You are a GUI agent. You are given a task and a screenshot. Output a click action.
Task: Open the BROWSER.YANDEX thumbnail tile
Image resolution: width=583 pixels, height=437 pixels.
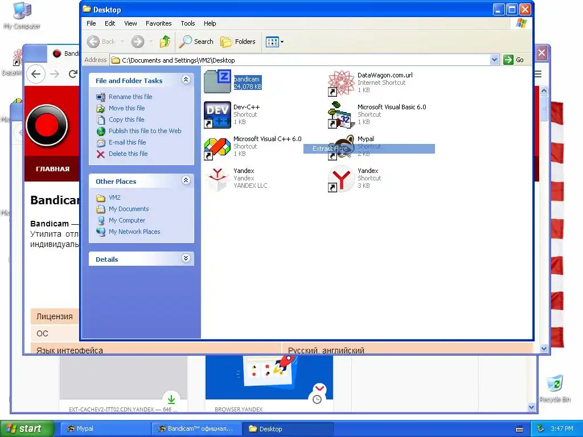pos(269,378)
